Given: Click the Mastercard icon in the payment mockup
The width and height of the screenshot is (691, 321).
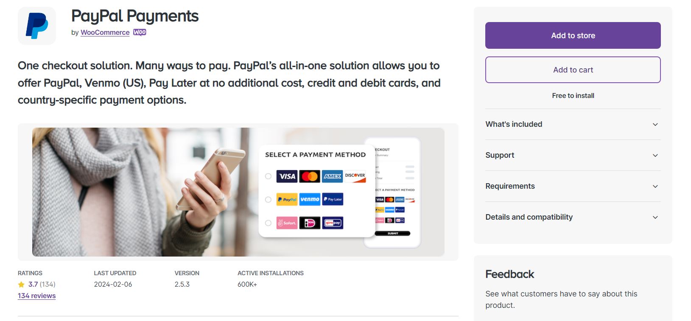Looking at the screenshot, I should coord(310,176).
